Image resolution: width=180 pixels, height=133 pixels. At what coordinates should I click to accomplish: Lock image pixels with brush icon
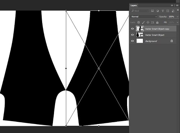pos(143,22)
